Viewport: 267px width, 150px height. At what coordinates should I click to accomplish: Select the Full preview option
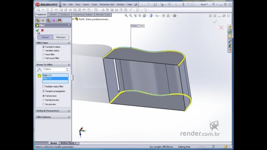(x=43, y=96)
